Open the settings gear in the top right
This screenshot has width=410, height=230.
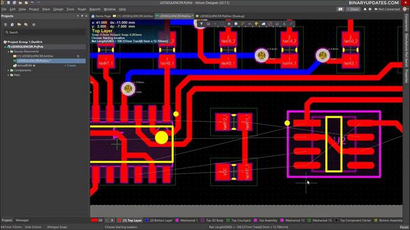(x=370, y=9)
